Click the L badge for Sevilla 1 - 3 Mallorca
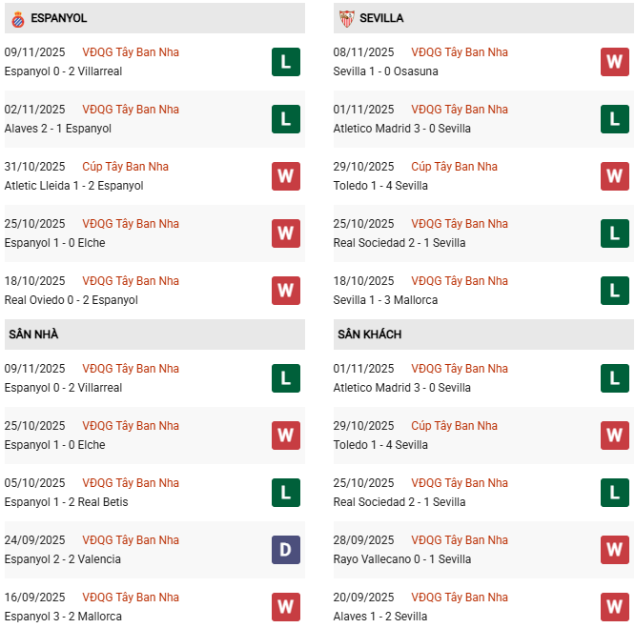The image size is (635, 628). pos(615,291)
